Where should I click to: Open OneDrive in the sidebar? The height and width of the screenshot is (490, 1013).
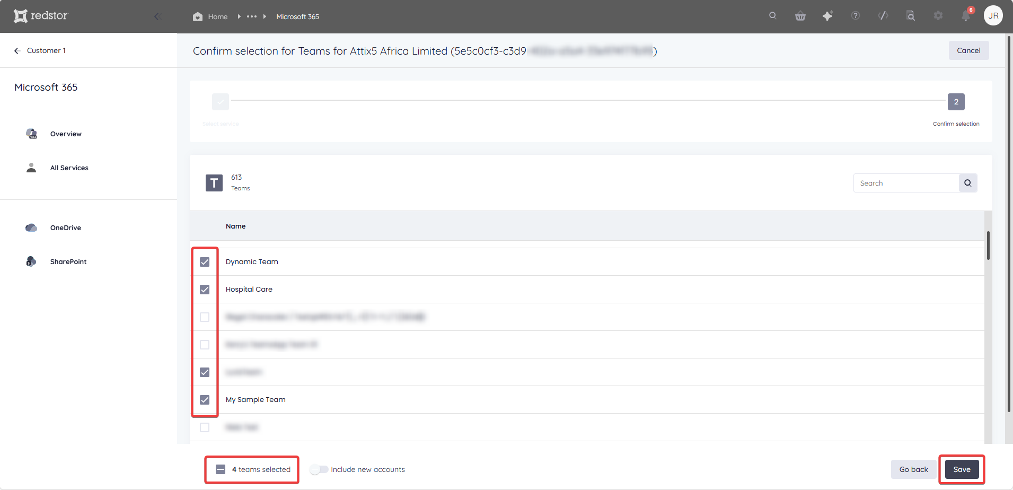[x=66, y=227]
